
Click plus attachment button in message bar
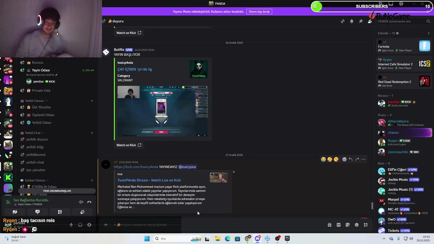(x=106, y=225)
